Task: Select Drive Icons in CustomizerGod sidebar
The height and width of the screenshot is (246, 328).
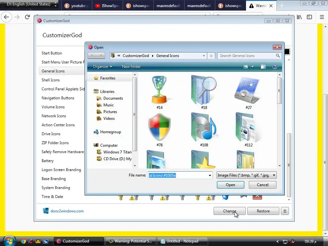Action: (x=51, y=134)
